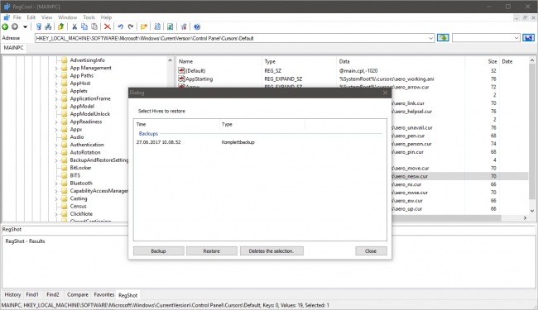Open the Help menu

[106, 17]
